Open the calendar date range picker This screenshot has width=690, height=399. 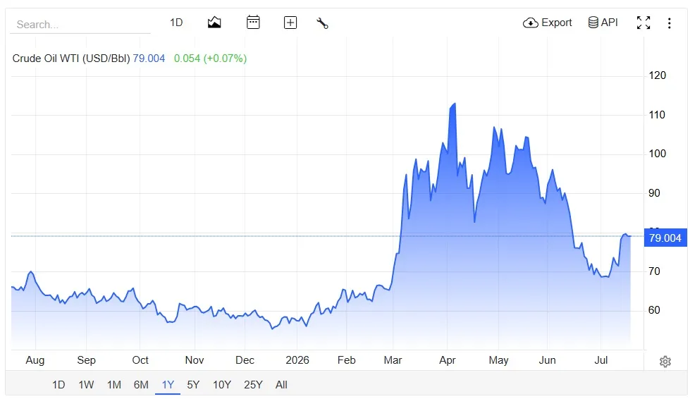pos(253,23)
